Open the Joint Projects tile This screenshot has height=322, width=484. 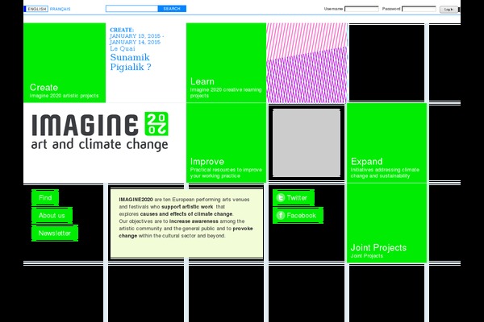pyautogui.click(x=386, y=223)
